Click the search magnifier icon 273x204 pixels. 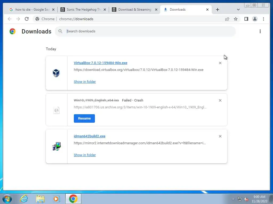pos(60,31)
